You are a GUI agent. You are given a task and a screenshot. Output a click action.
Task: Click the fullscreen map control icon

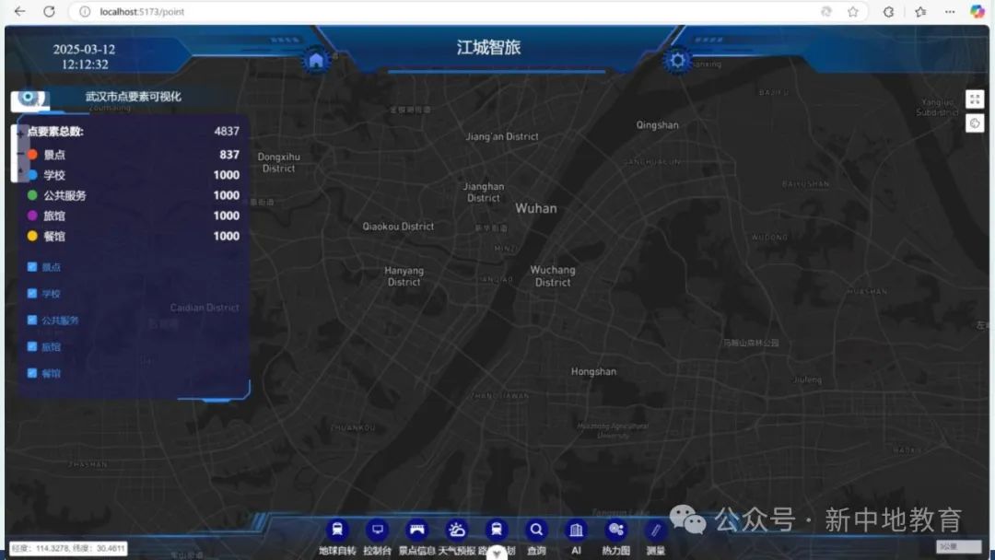[975, 99]
